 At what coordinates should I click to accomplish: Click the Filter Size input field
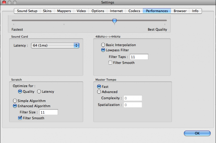coord(49,112)
